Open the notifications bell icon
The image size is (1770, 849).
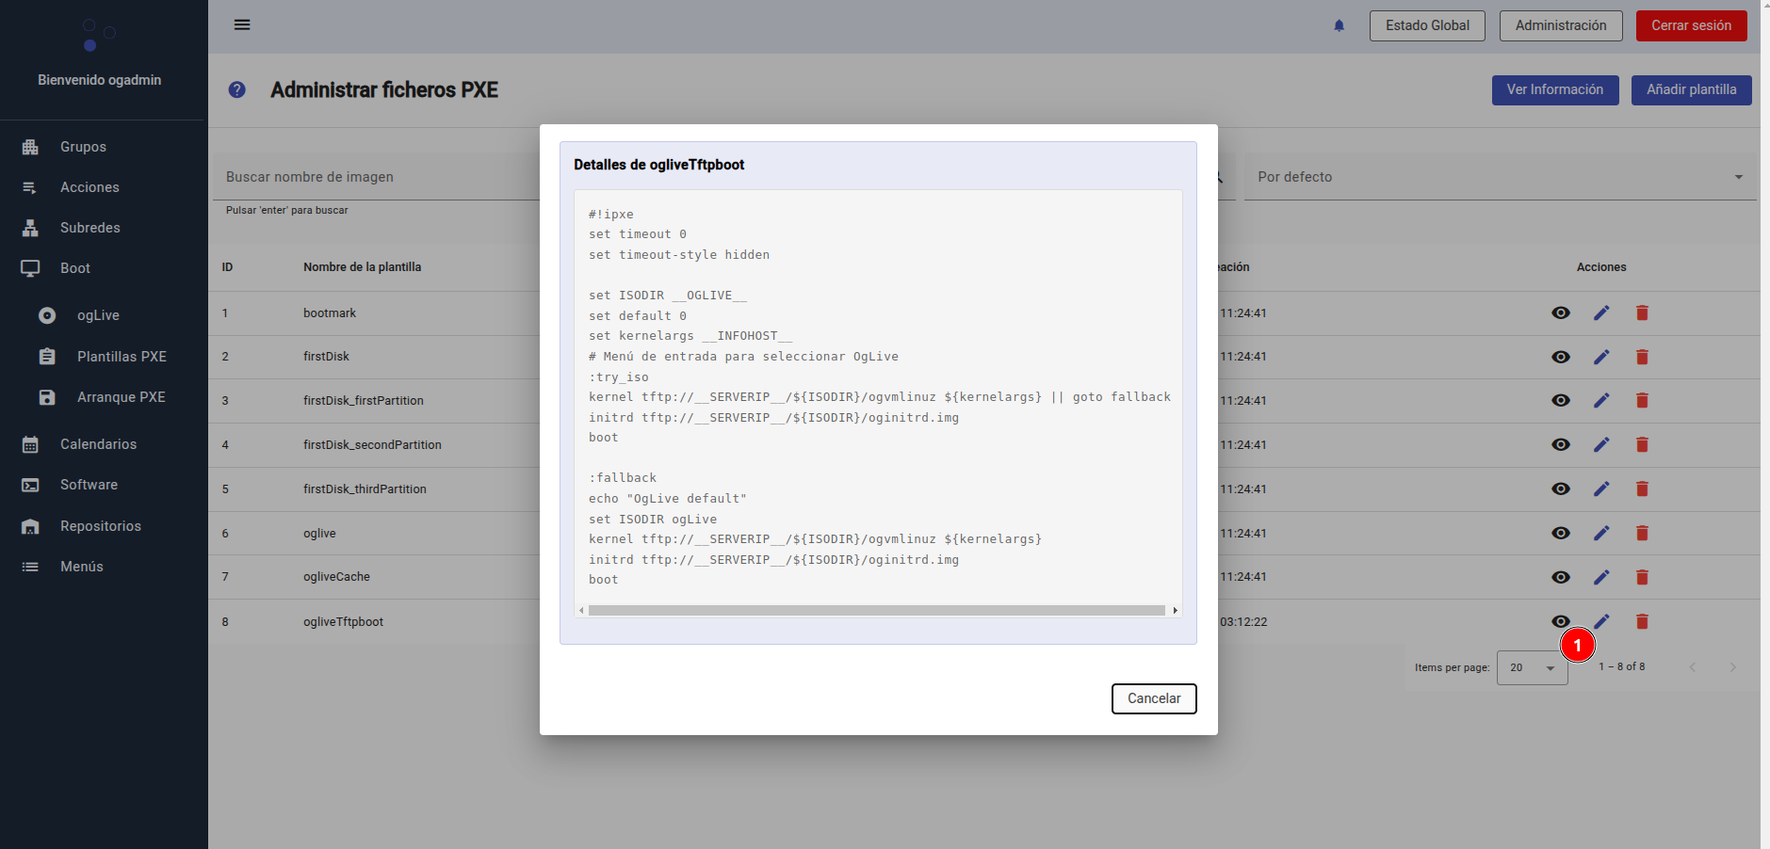(1339, 25)
